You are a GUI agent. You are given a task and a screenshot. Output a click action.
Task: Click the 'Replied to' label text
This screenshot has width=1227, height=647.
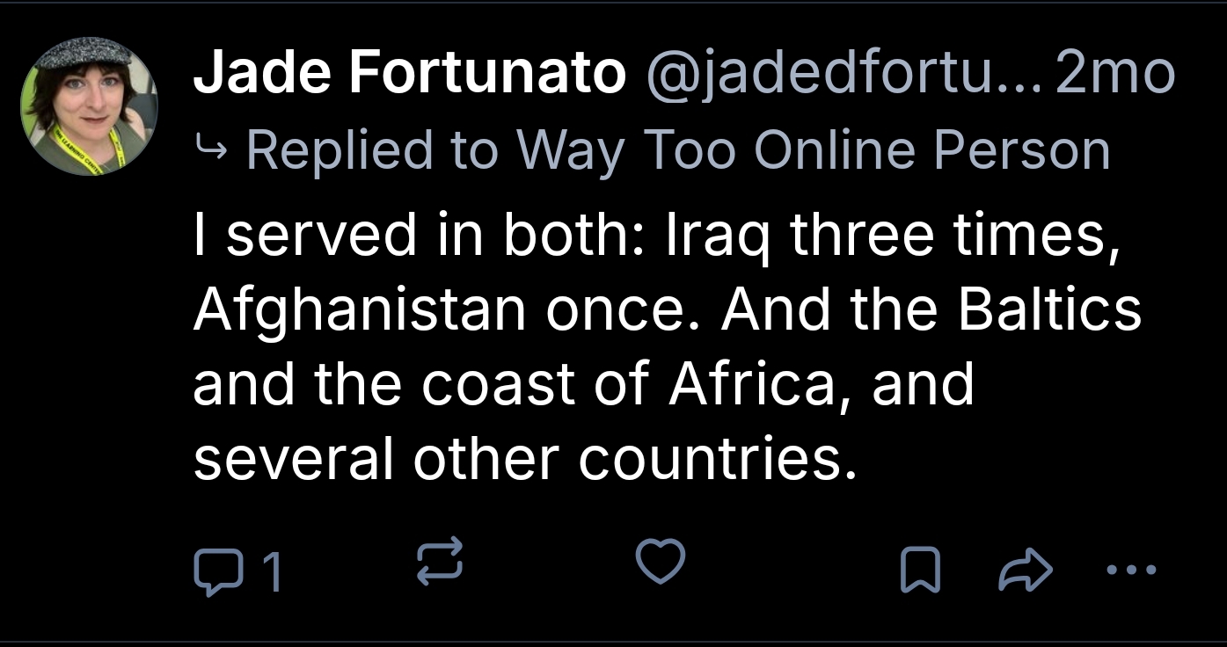point(374,150)
